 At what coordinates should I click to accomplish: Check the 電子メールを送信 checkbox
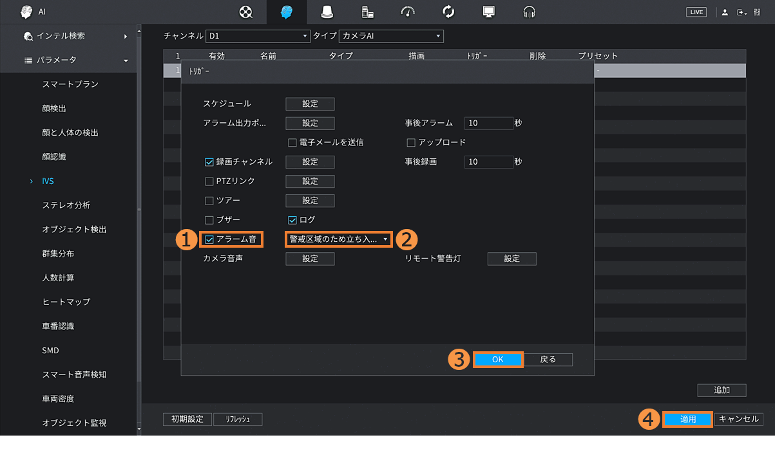[x=292, y=142]
